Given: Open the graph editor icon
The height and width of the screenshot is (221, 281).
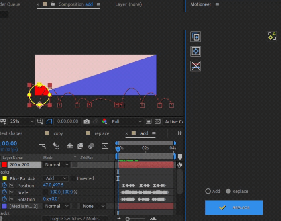Looking at the screenshot, I should pos(105,146).
